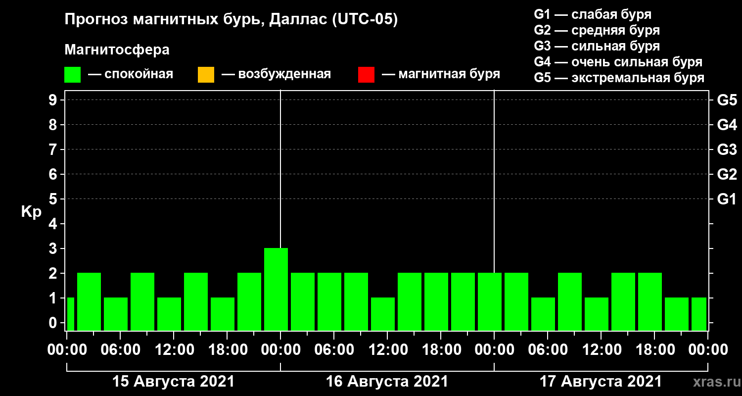Image resolution: width=742 pixels, height=396 pixels.
Task: Click the tallest bar reaching Kp 3
Action: [x=276, y=289]
